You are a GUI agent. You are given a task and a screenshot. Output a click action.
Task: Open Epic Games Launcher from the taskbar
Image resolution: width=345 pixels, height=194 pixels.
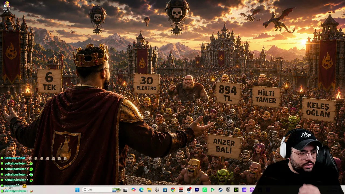pyautogui.click(x=228, y=190)
